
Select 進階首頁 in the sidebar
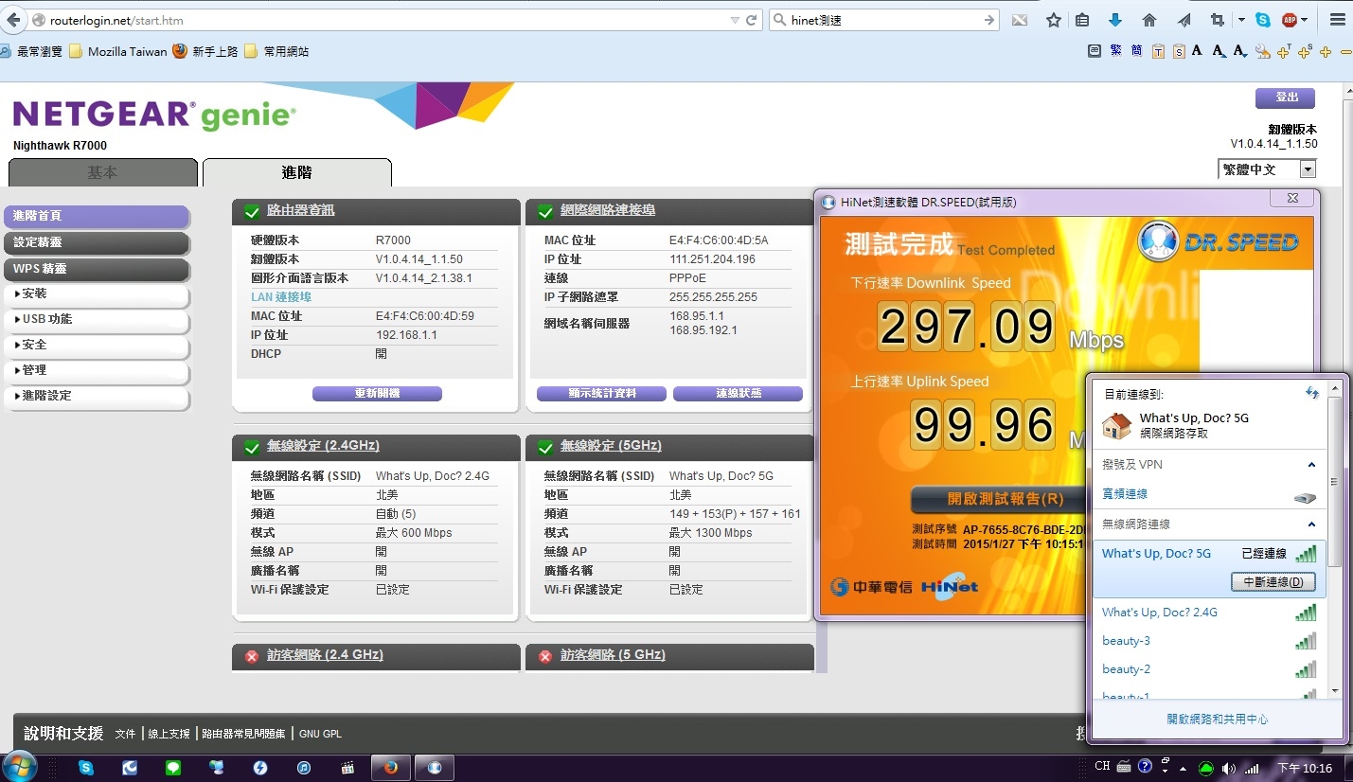click(x=97, y=217)
